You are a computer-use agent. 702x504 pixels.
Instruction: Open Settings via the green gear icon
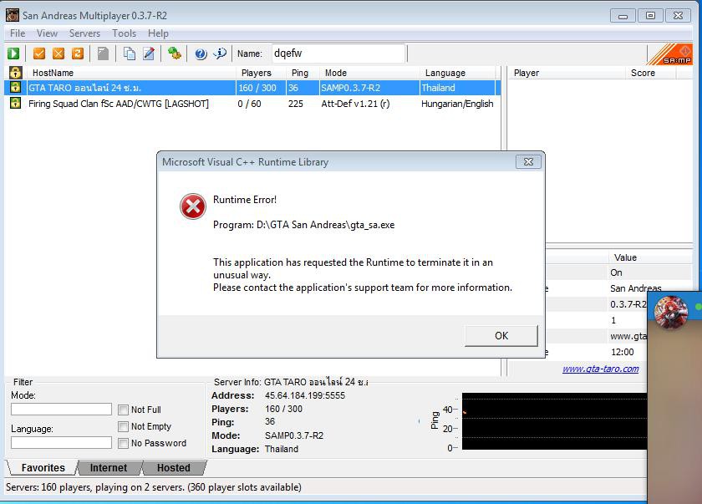point(175,53)
